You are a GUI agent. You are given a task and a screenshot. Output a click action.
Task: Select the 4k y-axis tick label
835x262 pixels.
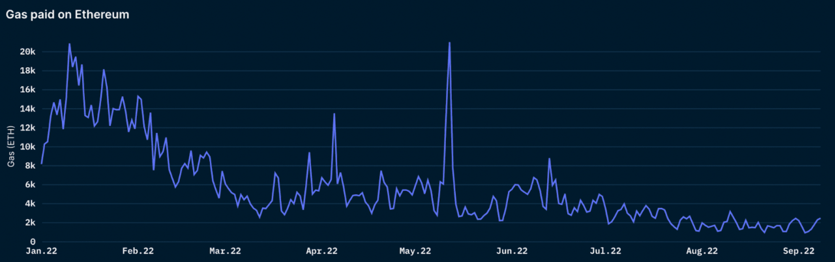30,204
